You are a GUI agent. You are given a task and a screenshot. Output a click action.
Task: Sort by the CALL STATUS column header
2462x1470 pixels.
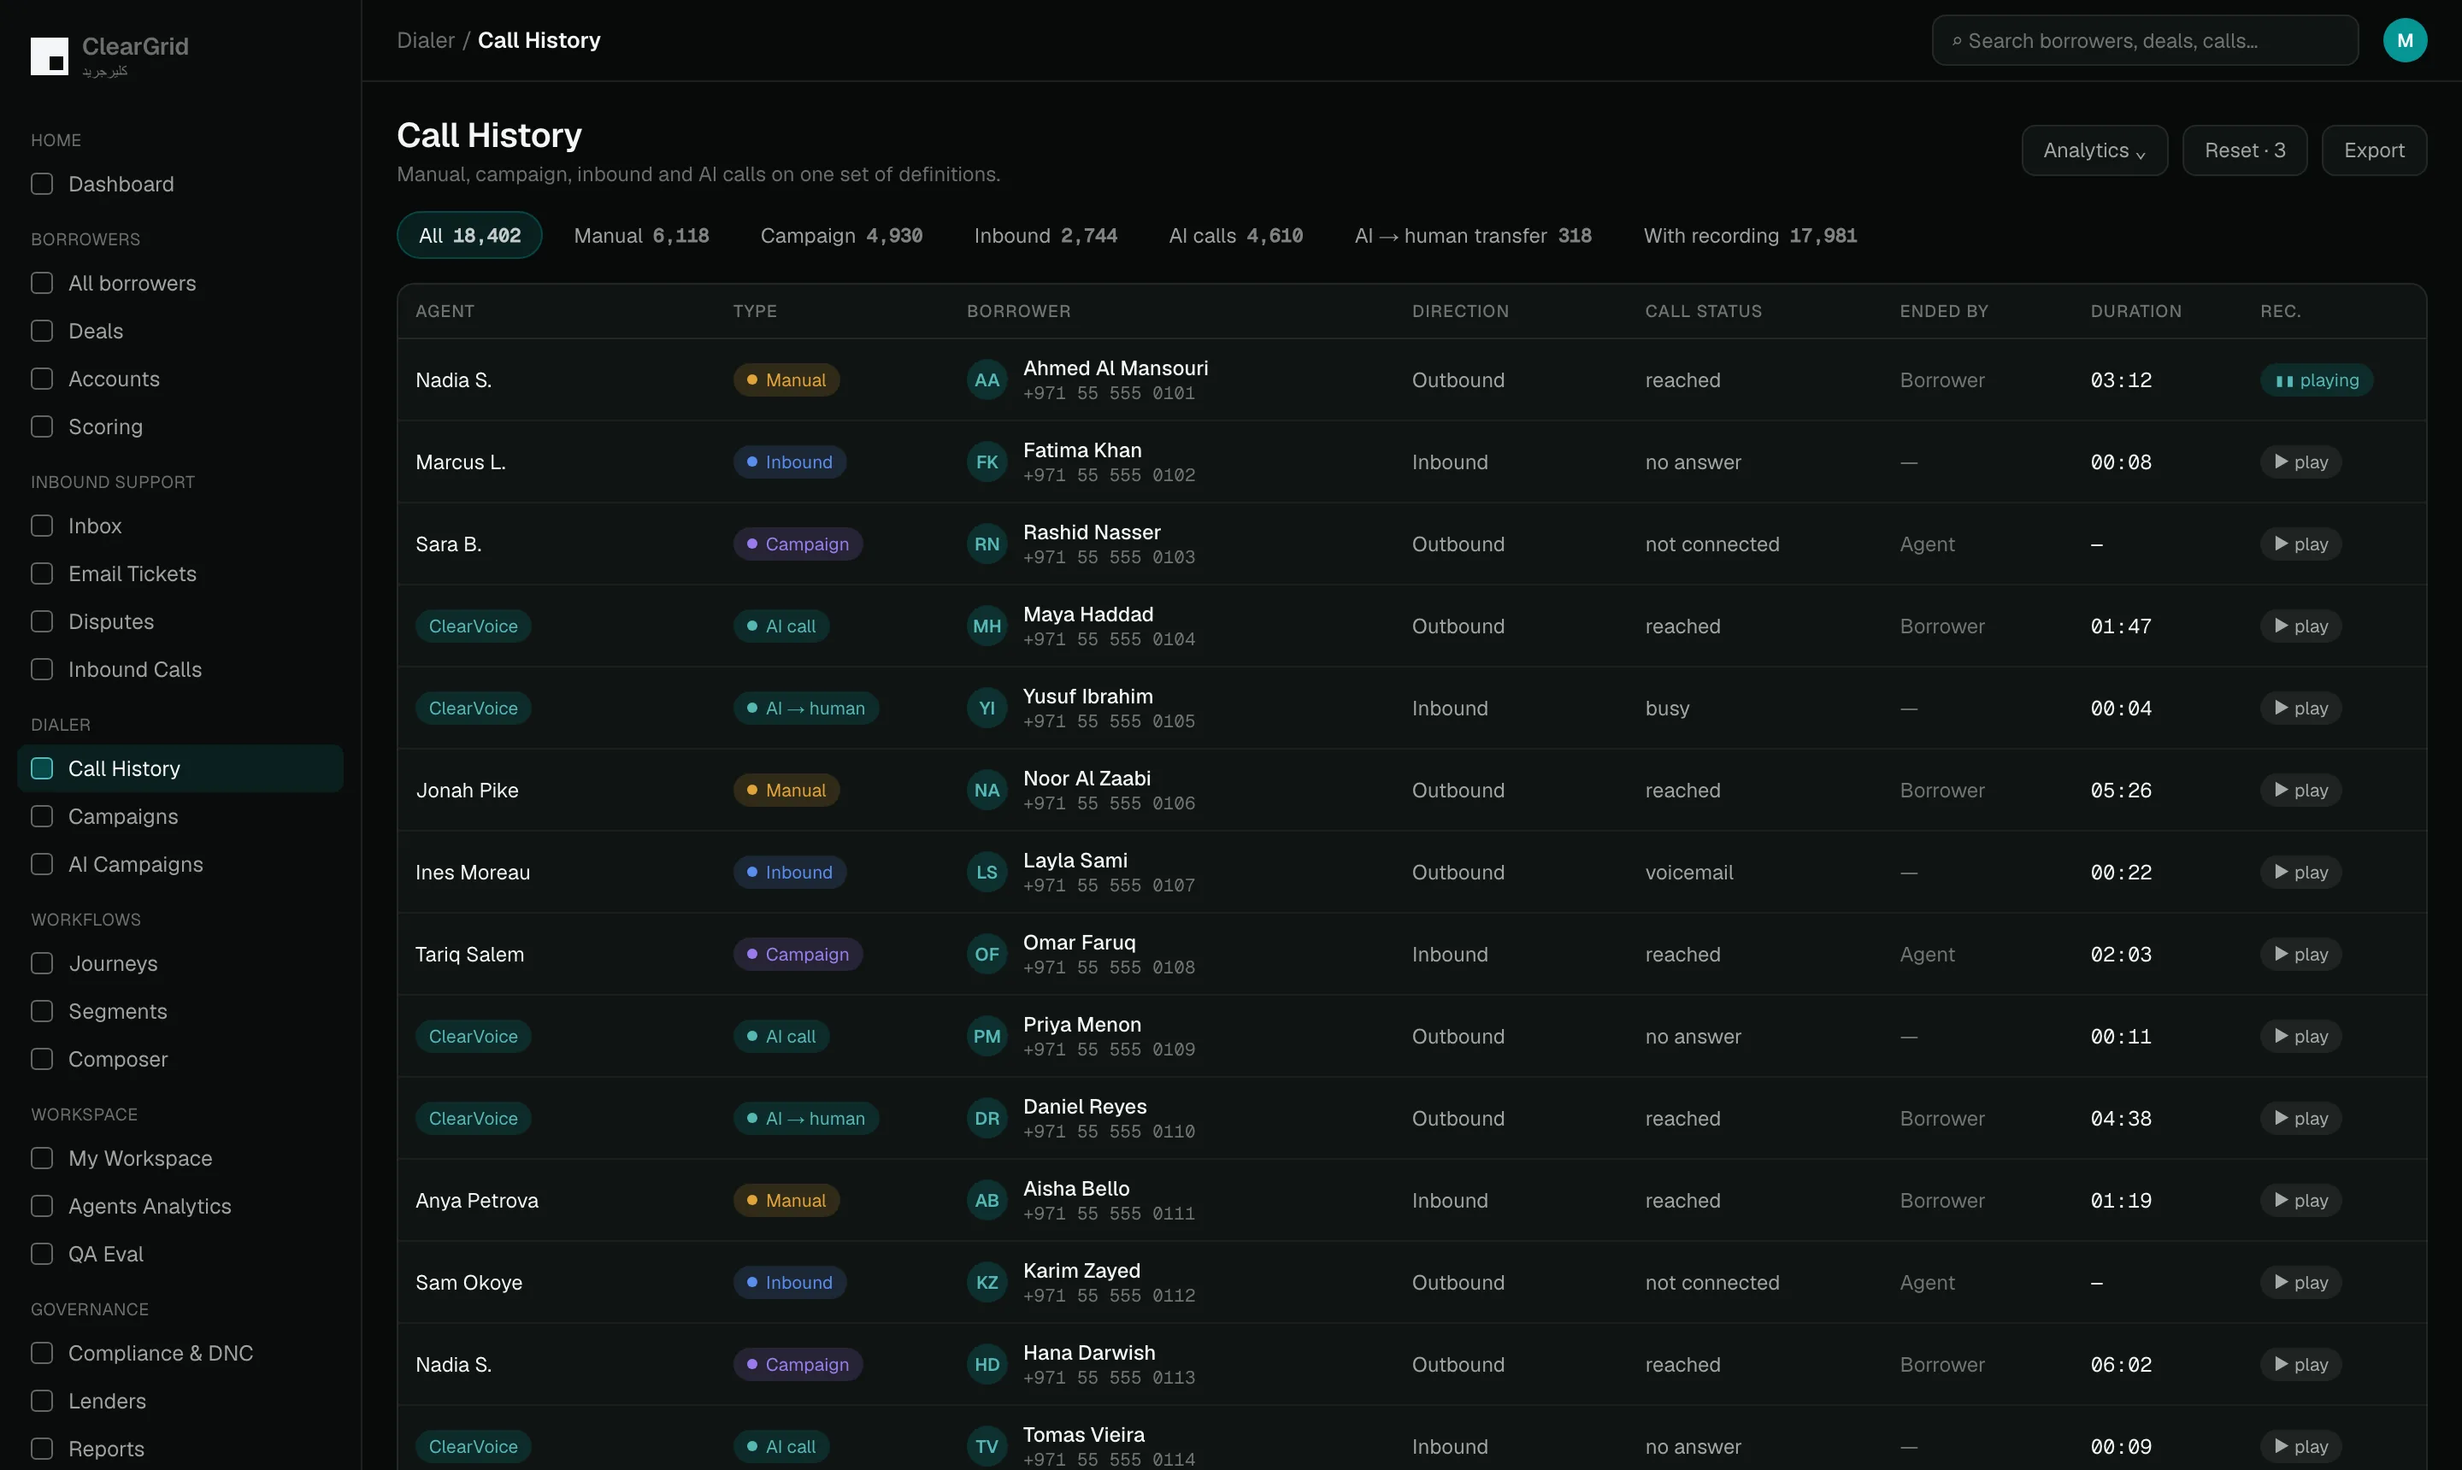(x=1703, y=311)
